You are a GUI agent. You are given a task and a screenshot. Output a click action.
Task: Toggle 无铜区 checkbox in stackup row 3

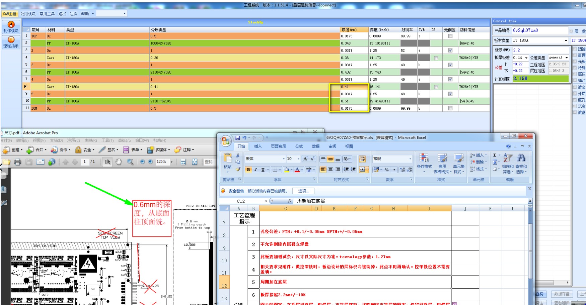450,50
